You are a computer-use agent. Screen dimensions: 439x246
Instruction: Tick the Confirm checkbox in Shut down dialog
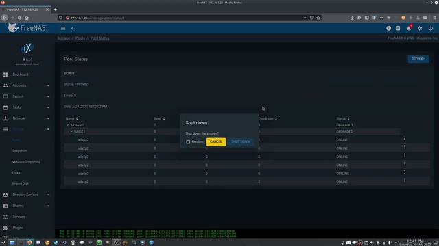188,141
